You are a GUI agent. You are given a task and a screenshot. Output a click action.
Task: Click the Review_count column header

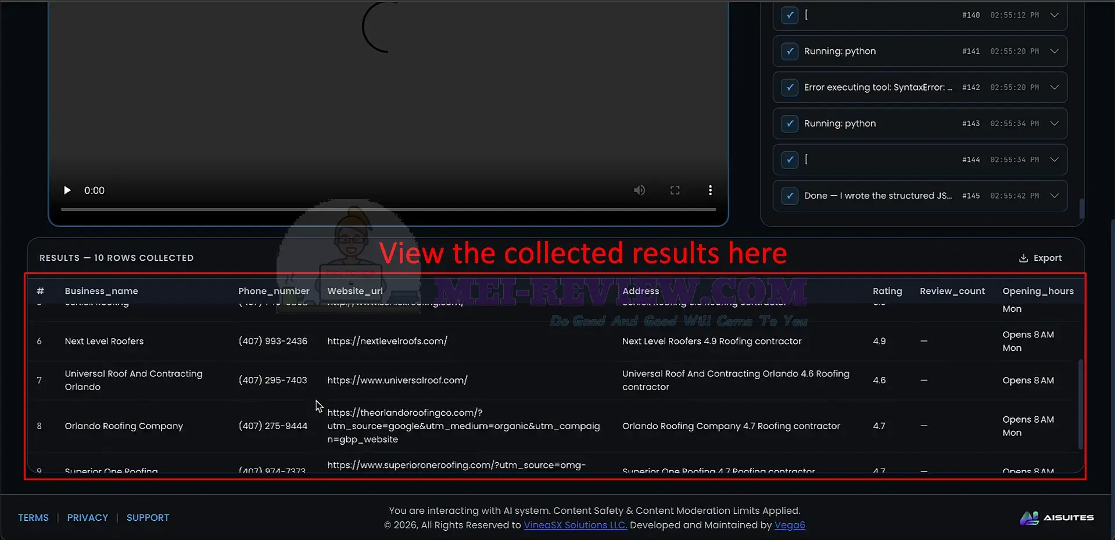[952, 291]
